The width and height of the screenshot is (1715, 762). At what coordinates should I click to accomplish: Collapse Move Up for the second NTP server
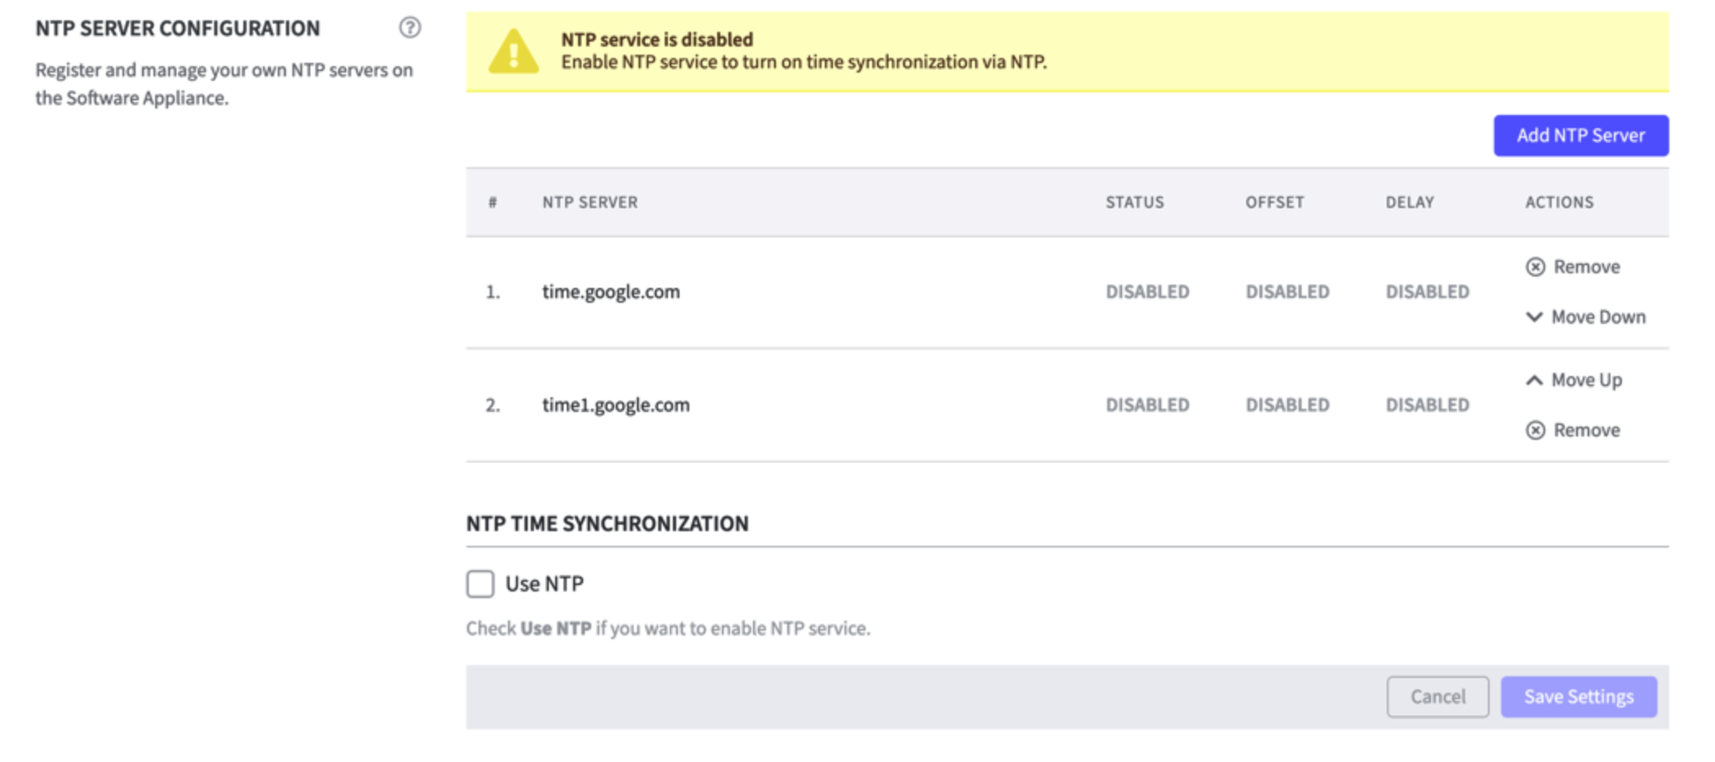coord(1584,379)
